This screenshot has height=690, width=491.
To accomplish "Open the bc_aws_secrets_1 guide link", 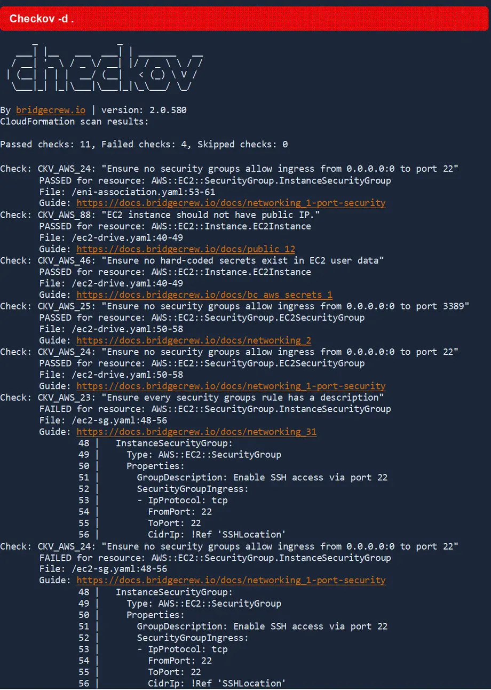I will point(204,295).
